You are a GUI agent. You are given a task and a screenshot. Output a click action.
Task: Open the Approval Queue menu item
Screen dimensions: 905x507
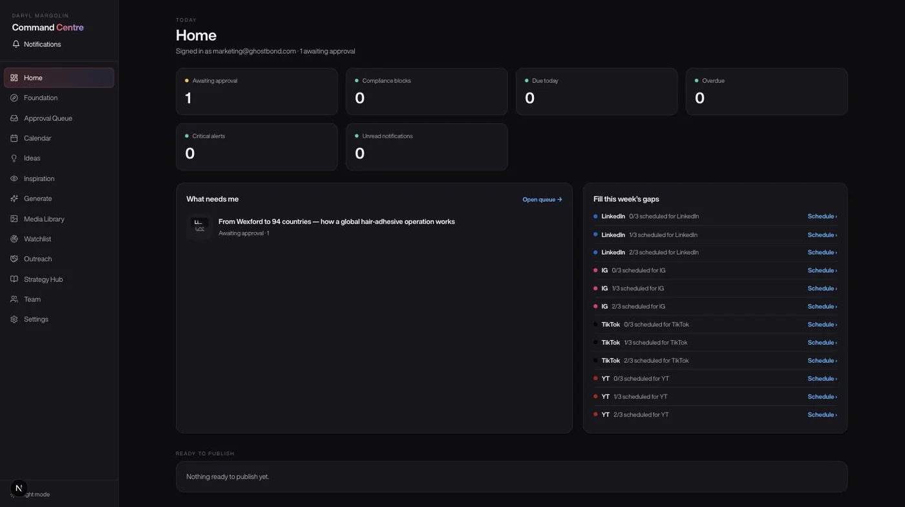click(x=59, y=118)
